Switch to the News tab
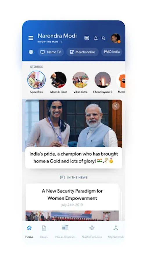 pyautogui.click(x=44, y=231)
